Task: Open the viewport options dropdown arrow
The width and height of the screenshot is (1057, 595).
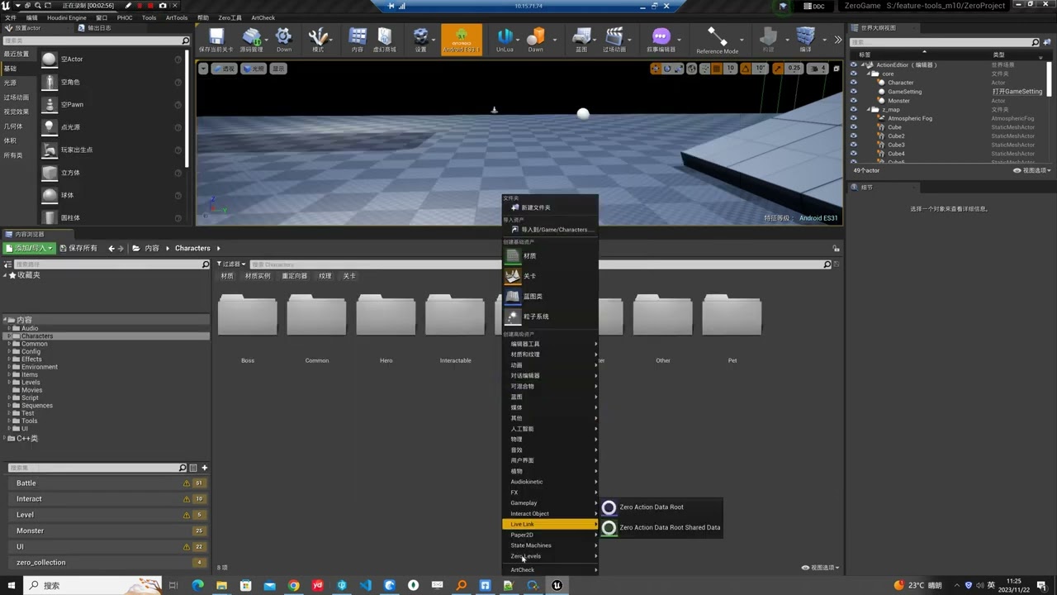Action: (x=203, y=69)
